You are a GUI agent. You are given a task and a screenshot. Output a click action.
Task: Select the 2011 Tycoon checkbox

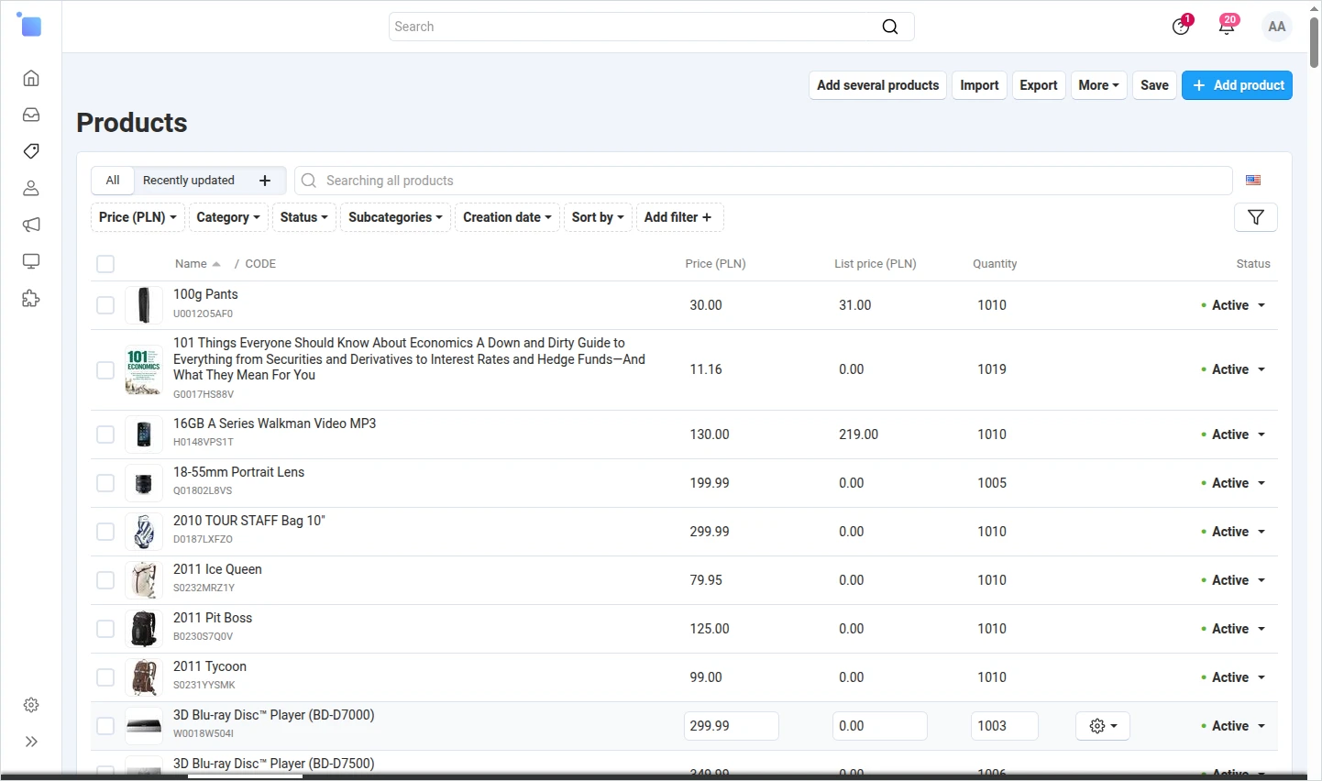tap(105, 677)
